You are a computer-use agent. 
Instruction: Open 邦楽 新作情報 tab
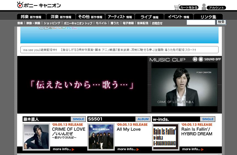pyautogui.click(x=31, y=17)
